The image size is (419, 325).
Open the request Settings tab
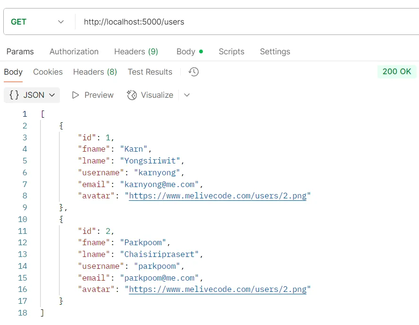(x=275, y=51)
